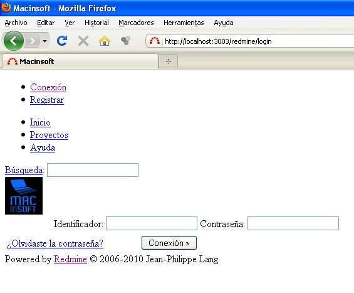
Task: Open the Proyectos link
Action: [x=49, y=135]
